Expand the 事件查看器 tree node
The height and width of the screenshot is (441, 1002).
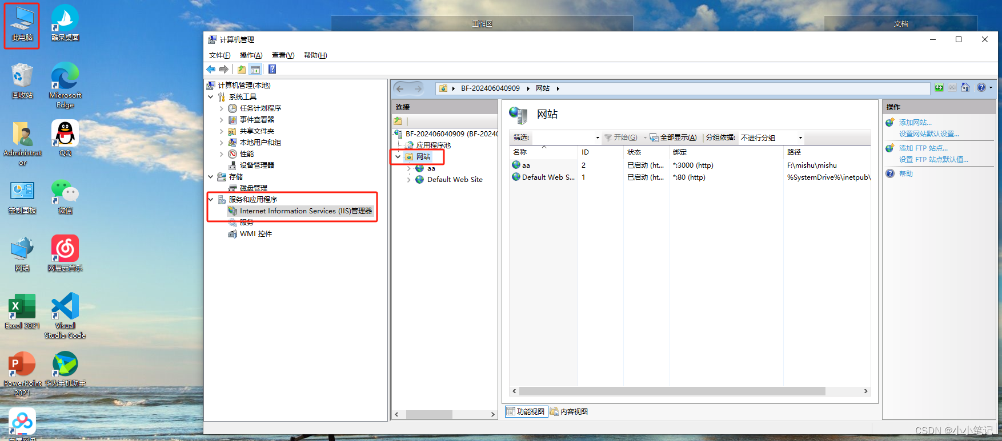222,120
